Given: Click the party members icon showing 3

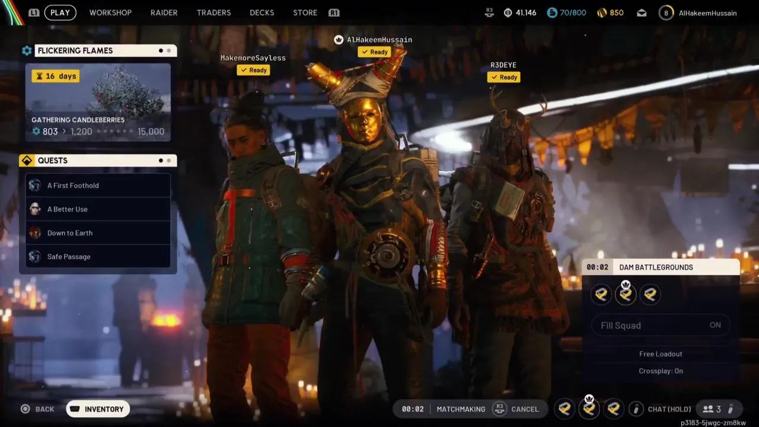Looking at the screenshot, I should point(708,409).
